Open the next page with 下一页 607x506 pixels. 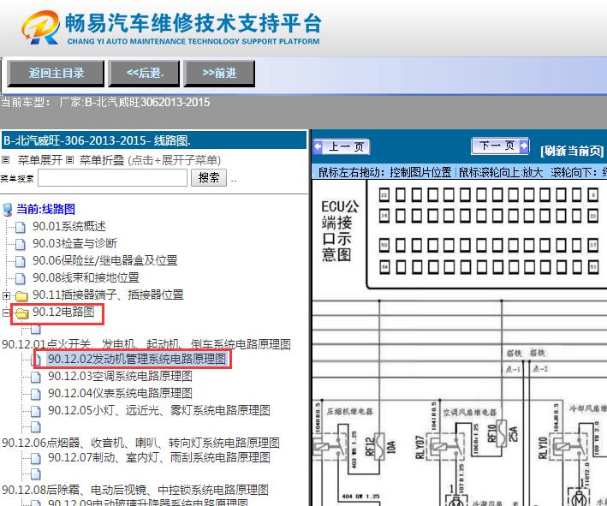pyautogui.click(x=500, y=146)
